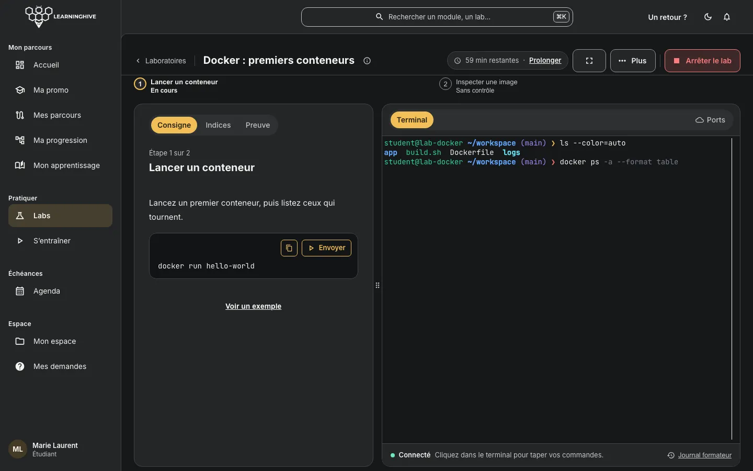The height and width of the screenshot is (471, 753).
Task: Toggle dark mode with moon icon
Action: coord(708,17)
